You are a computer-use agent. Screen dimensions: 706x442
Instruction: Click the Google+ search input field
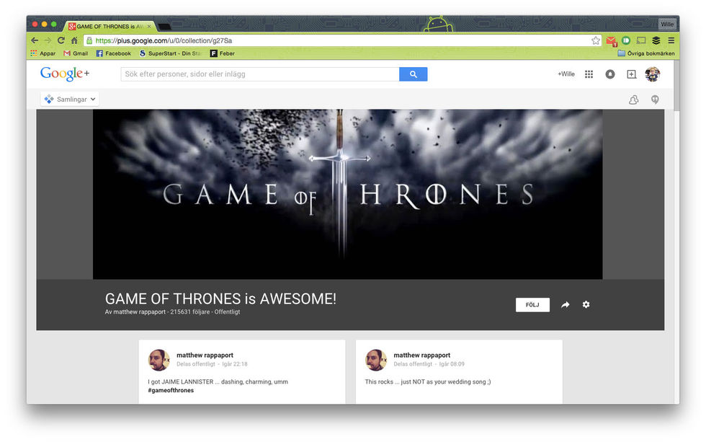[x=259, y=74]
